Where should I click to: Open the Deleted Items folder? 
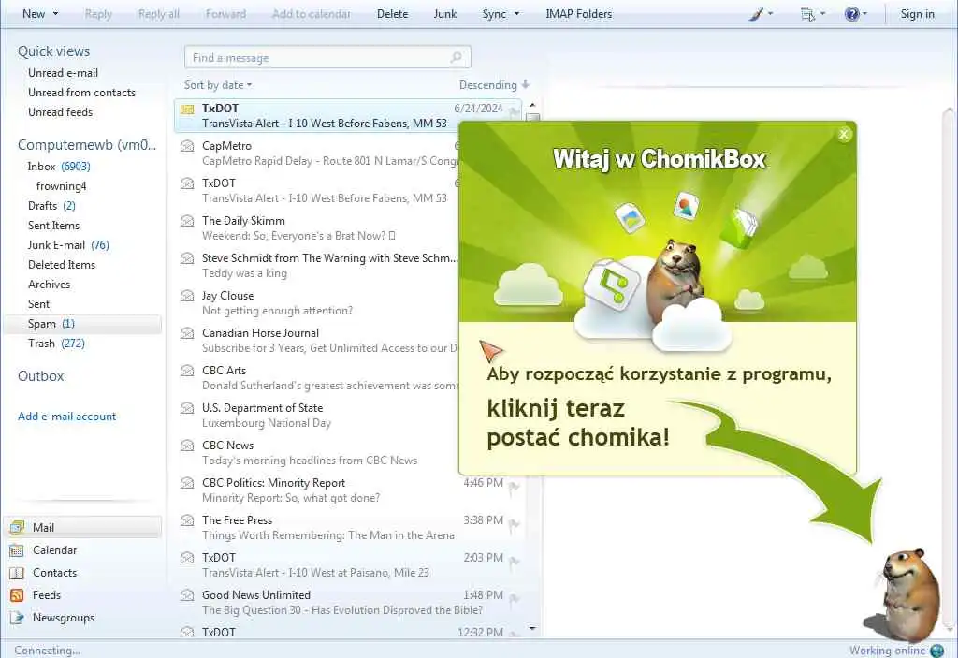62,264
